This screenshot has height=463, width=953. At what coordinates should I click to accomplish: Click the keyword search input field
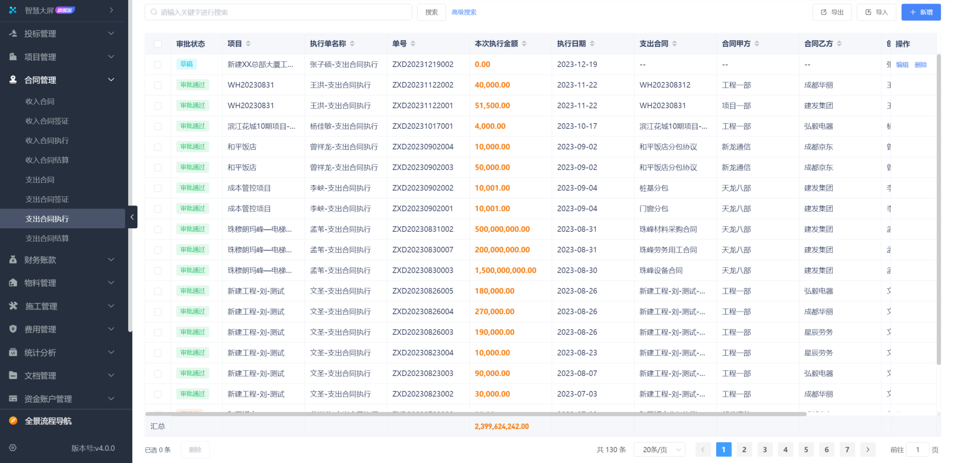click(278, 12)
